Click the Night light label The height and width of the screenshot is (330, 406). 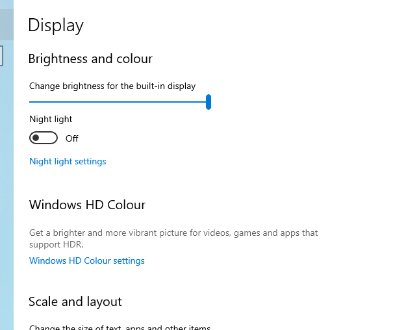[x=51, y=119]
